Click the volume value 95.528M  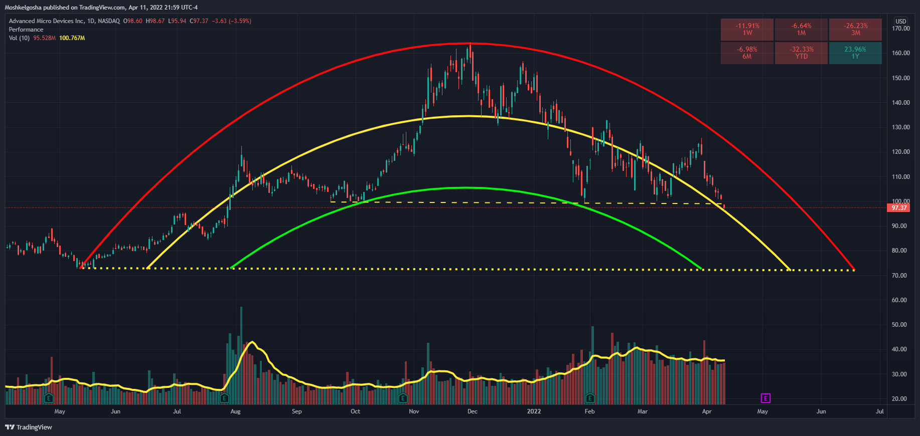45,38
